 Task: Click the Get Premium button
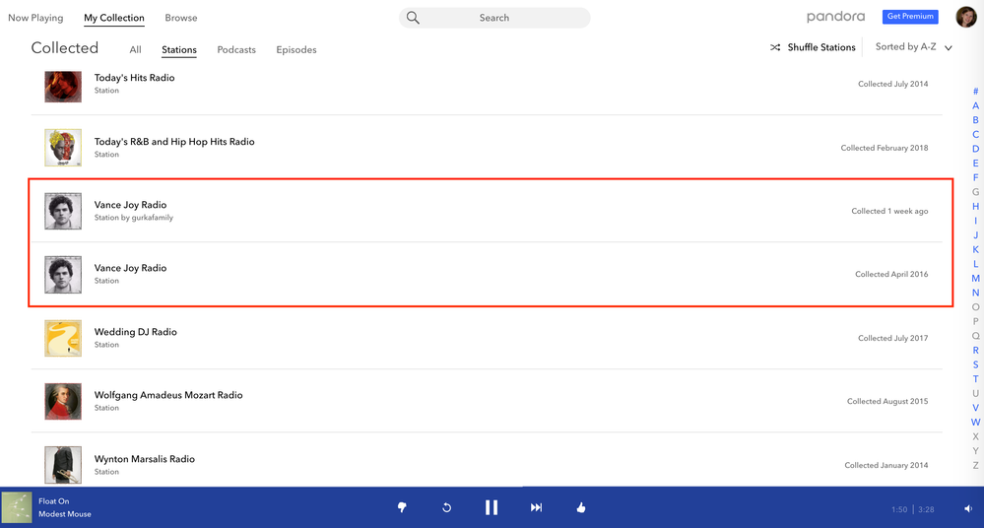tap(910, 17)
